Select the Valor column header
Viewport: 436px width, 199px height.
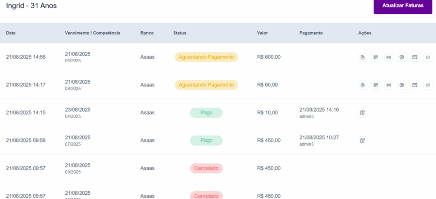[x=262, y=33]
